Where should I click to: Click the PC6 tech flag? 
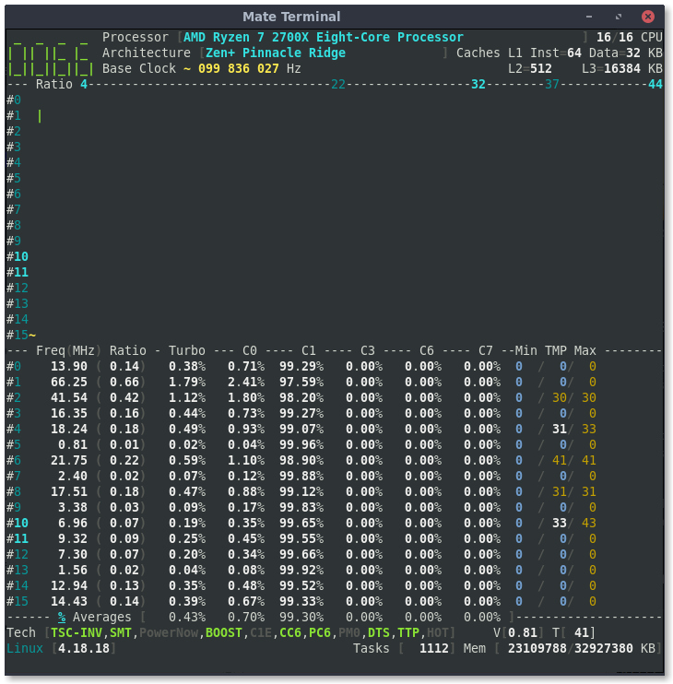pyautogui.click(x=320, y=633)
